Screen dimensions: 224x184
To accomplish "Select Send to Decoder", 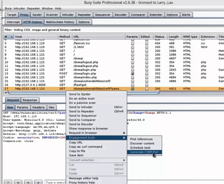I will 97,124.
